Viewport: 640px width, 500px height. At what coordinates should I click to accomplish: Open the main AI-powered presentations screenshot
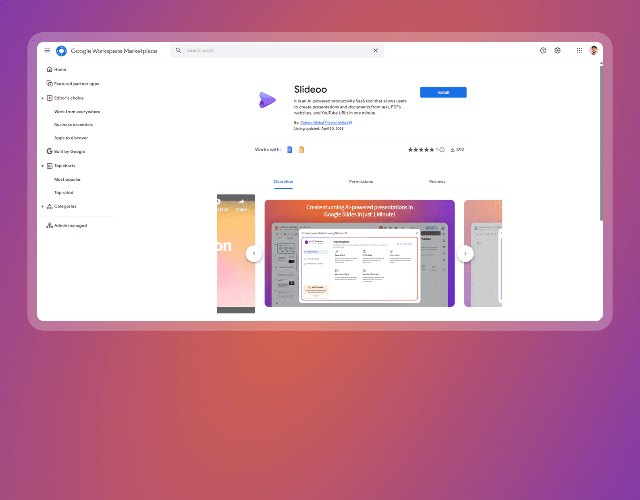pyautogui.click(x=359, y=253)
